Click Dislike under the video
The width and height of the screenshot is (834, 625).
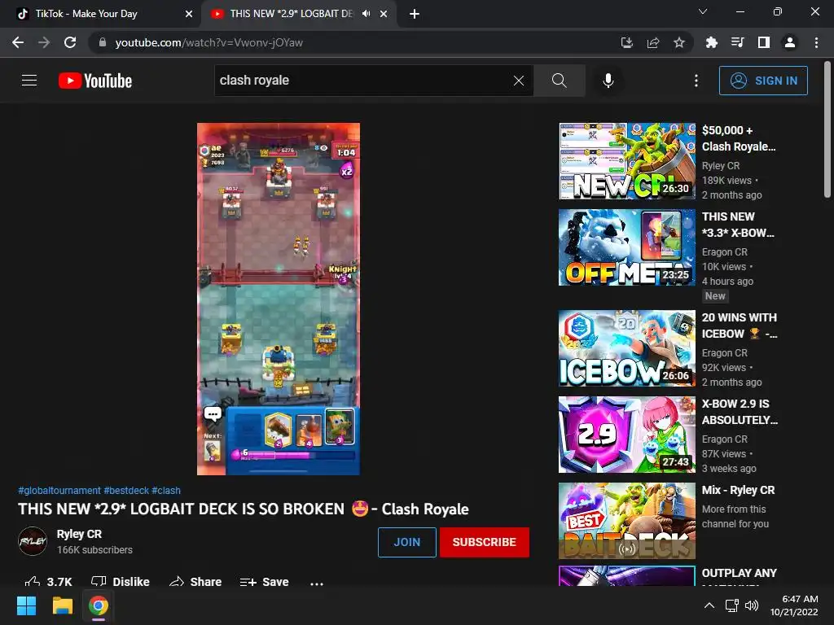coord(121,581)
